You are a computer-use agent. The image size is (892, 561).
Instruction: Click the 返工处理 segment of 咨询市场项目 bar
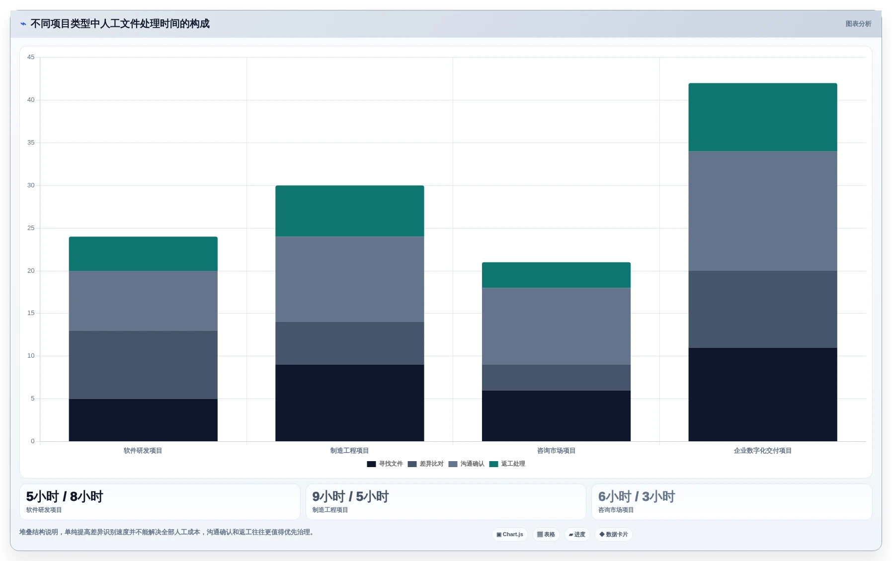click(x=556, y=275)
